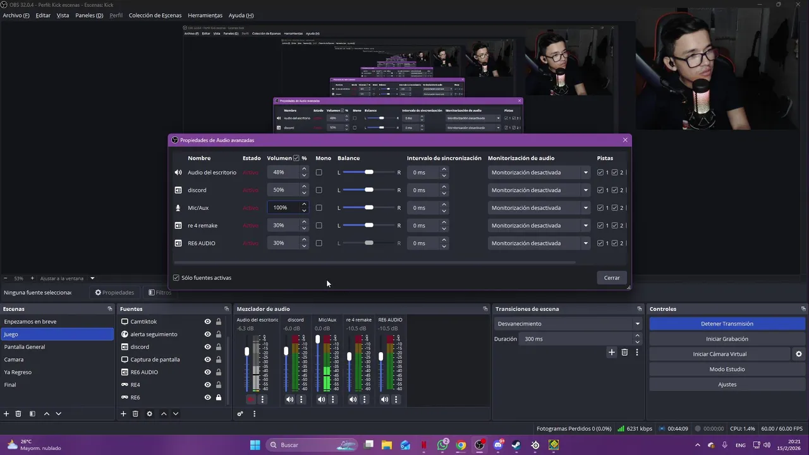Open options menu for discord mixer channel
Viewport: 809px width, 455px height.
pyautogui.click(x=301, y=399)
